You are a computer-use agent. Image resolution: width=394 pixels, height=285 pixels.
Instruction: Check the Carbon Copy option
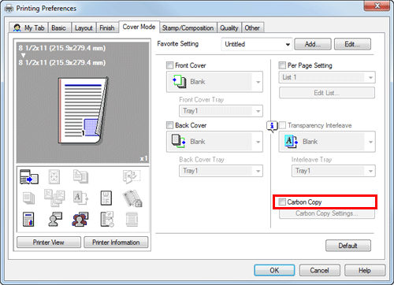pos(282,202)
